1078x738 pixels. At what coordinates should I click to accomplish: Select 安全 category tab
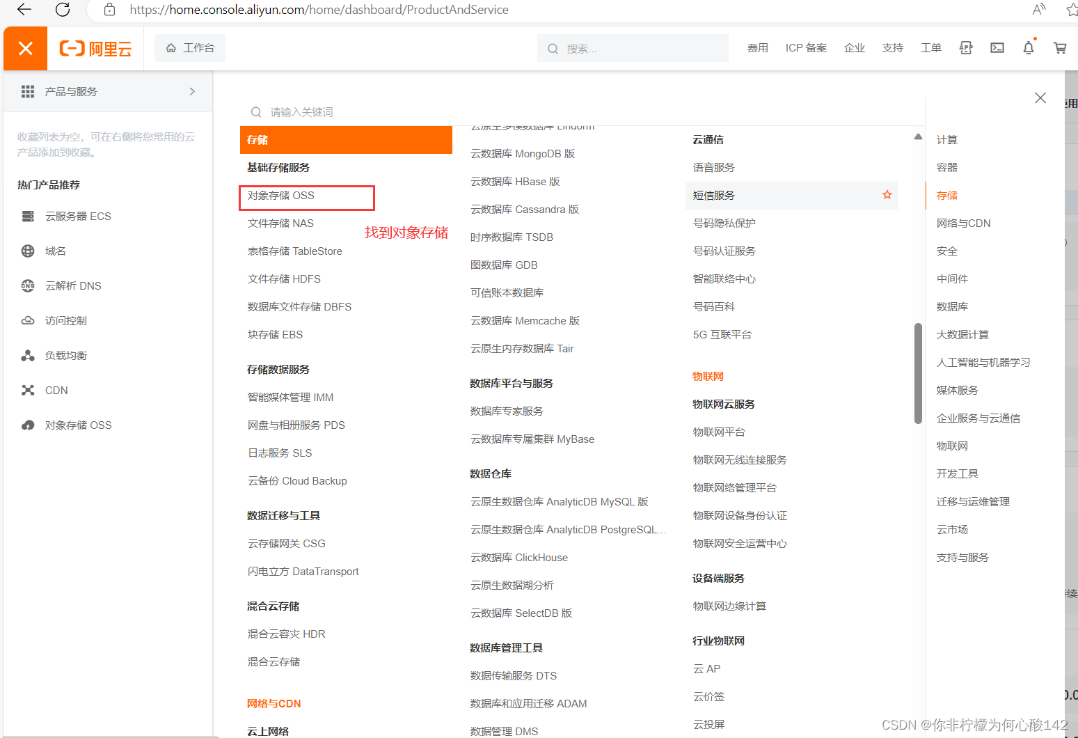[947, 251]
